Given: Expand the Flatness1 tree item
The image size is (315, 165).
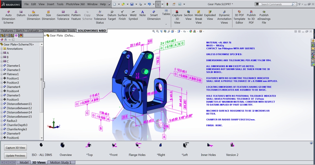Looking at the screenshot, I should (2, 74).
